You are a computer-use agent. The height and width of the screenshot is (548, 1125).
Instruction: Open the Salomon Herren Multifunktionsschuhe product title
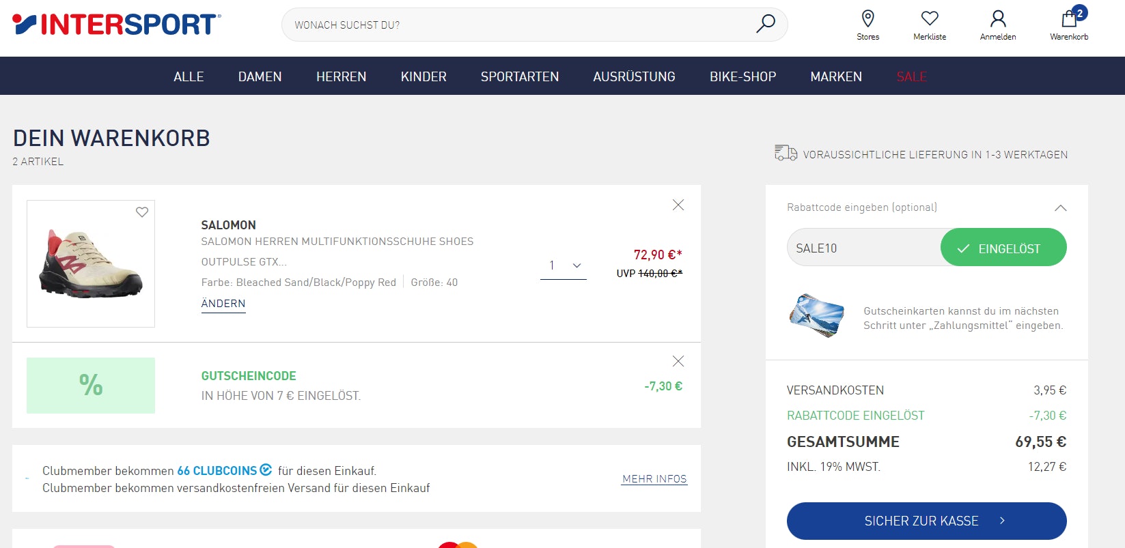click(x=337, y=251)
